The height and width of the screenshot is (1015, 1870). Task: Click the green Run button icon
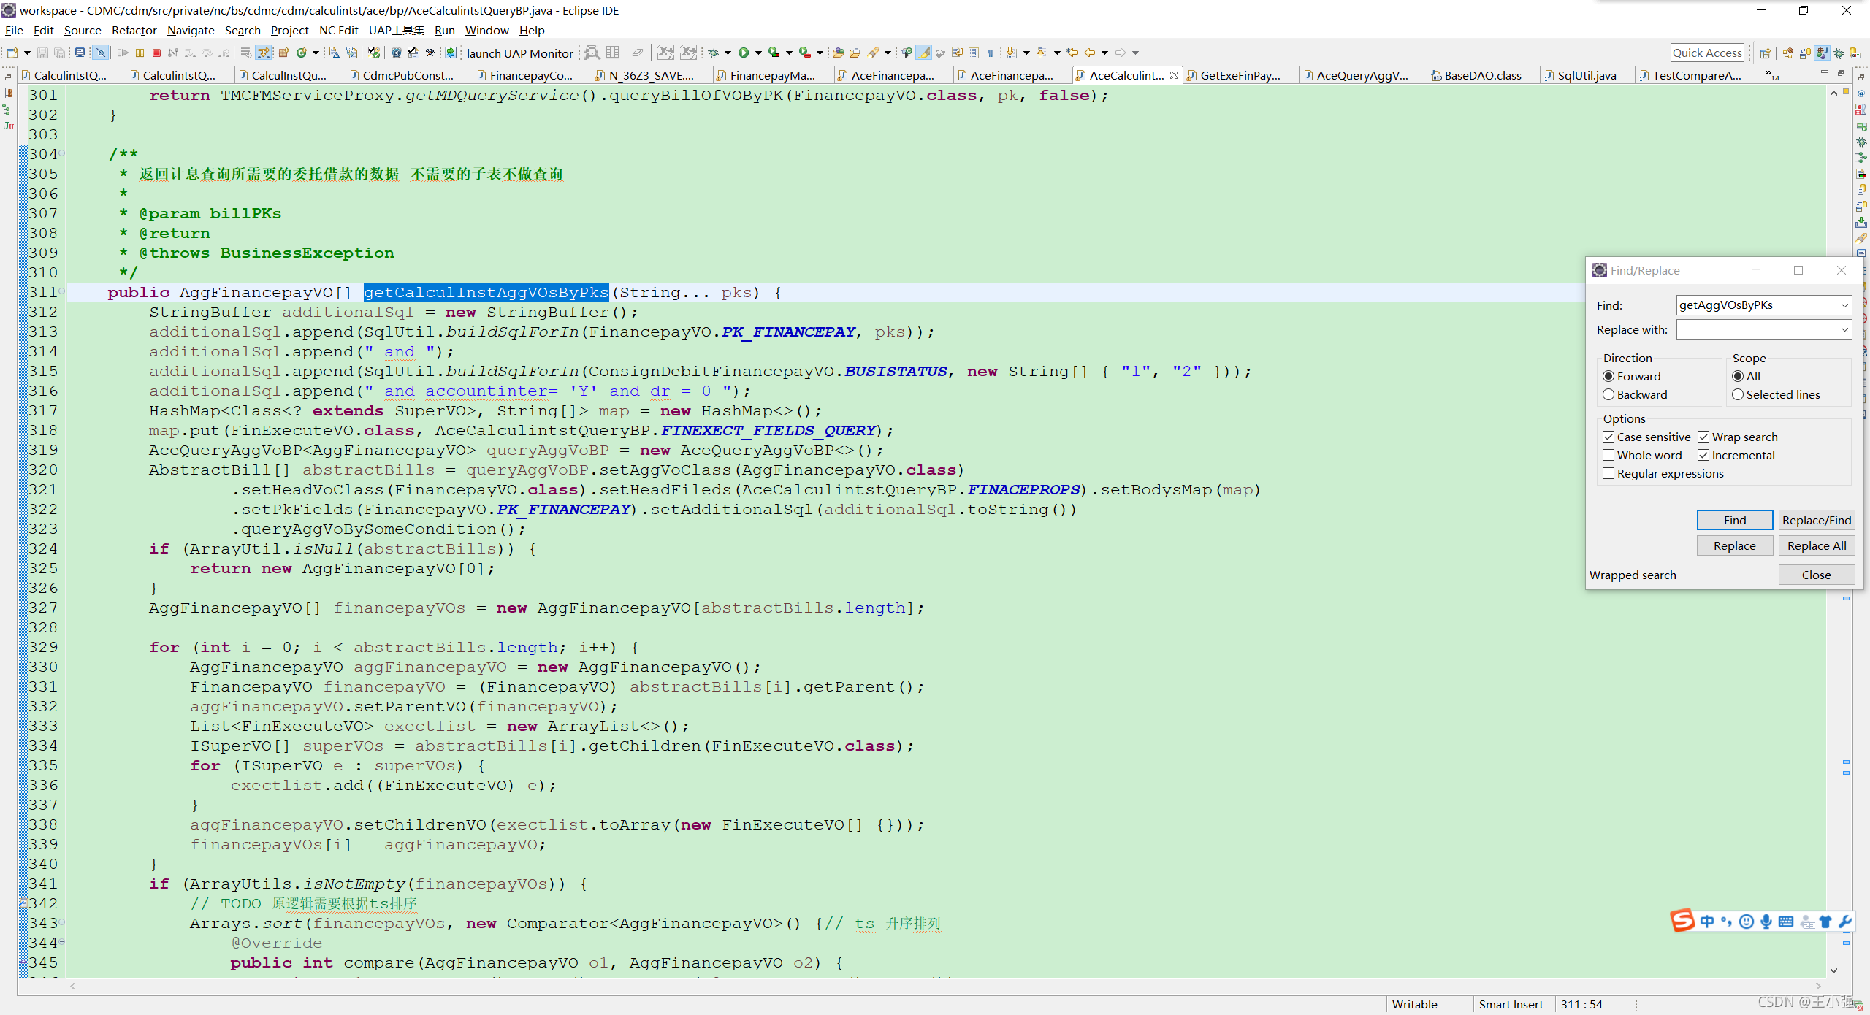(743, 53)
